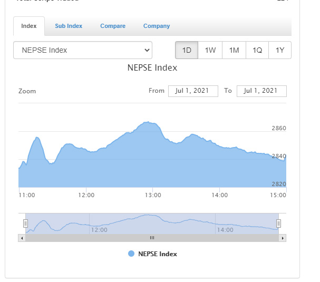
Task: Choose the 1M time range
Action: pyautogui.click(x=234, y=51)
